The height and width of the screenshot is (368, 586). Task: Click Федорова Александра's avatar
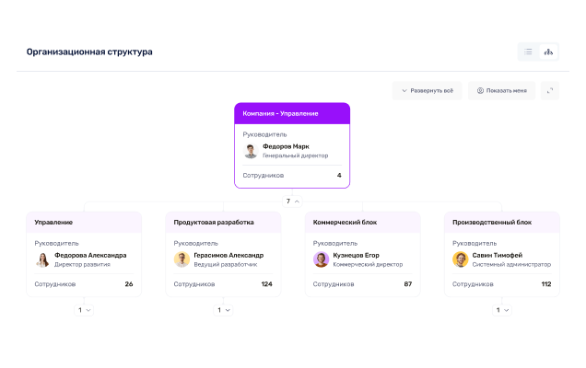(42, 259)
